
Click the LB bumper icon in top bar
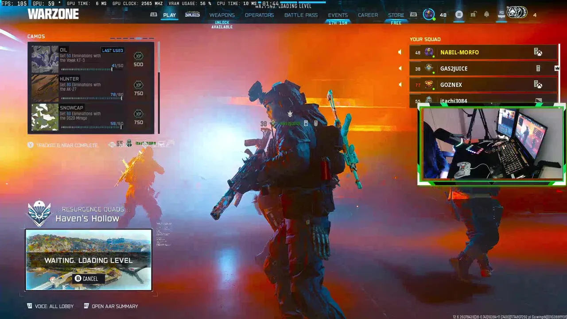point(154,15)
